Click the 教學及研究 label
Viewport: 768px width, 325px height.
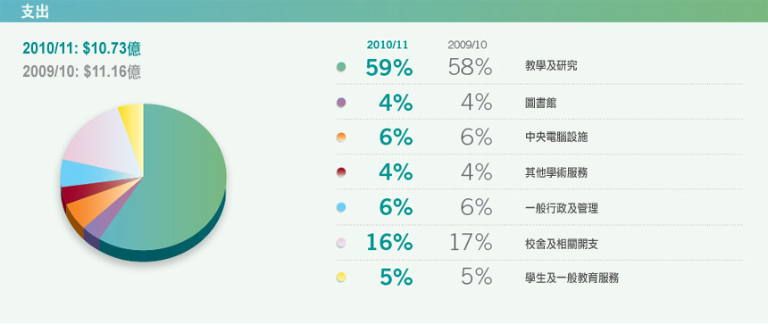[550, 65]
